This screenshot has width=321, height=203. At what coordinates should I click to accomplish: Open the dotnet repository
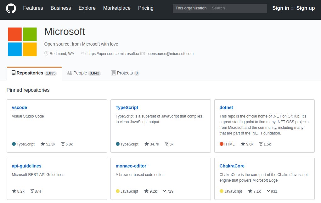(226, 107)
